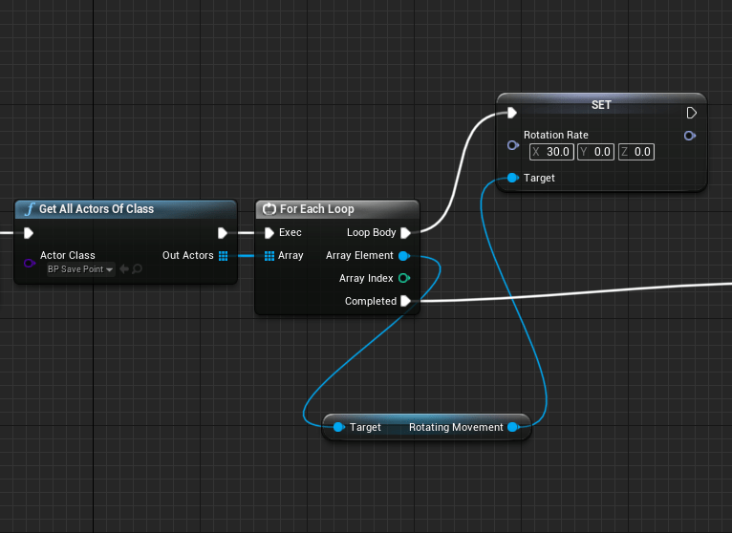This screenshot has width=732, height=533.
Task: Select the Loop Body execution pin
Action: (405, 233)
